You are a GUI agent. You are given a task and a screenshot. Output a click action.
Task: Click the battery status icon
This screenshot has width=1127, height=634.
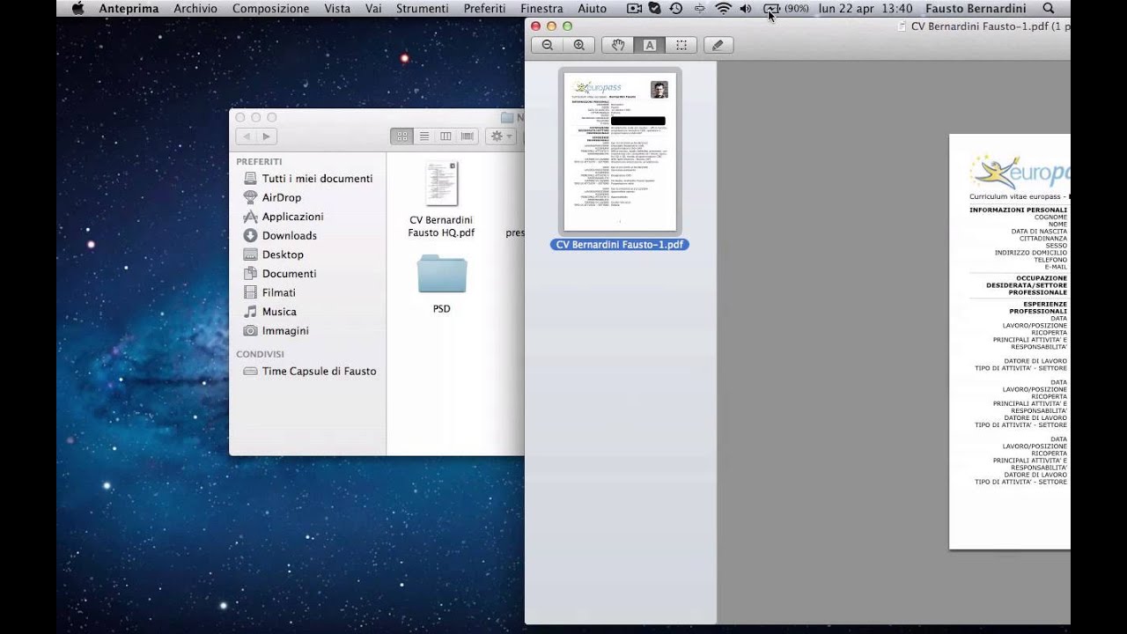click(772, 9)
